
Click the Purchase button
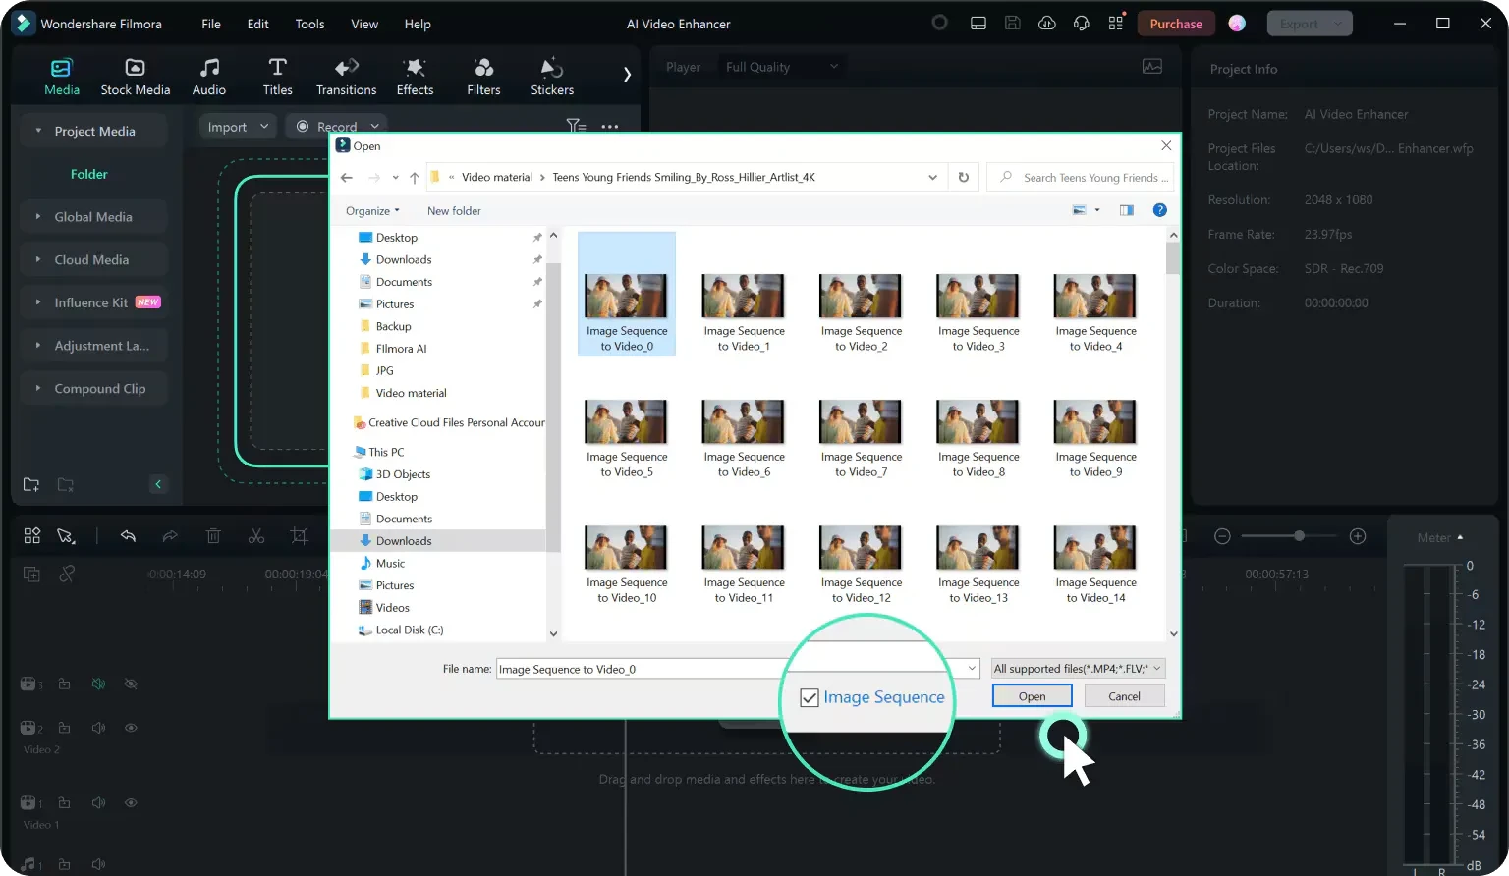[x=1176, y=24]
